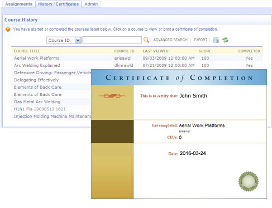Image resolution: width=272 pixels, height=208 pixels.
Task: Click the Course History heading
Action: 21,20
